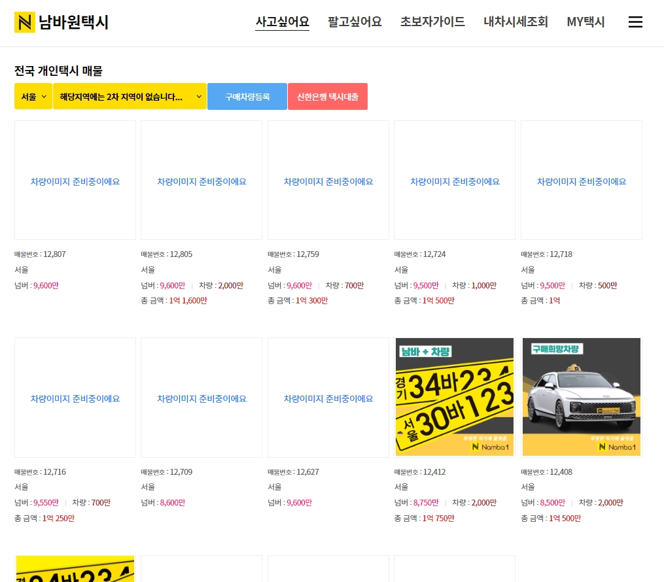Click the 남바원택시 logo
The width and height of the screenshot is (664, 582).
pyautogui.click(x=61, y=22)
